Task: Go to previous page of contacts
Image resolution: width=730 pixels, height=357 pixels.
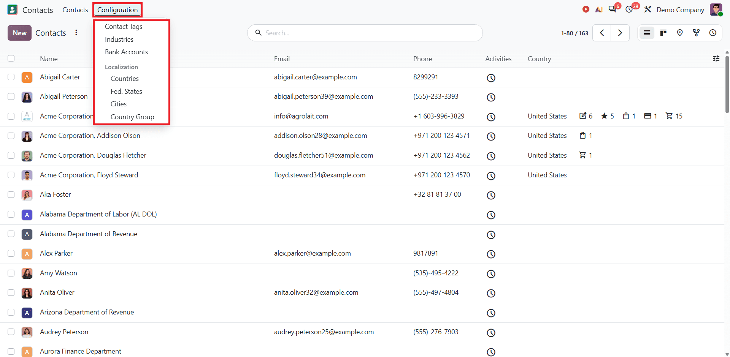Action: 602,33
